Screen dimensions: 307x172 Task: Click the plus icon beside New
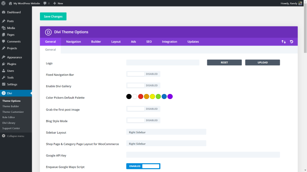click(x=54, y=3)
